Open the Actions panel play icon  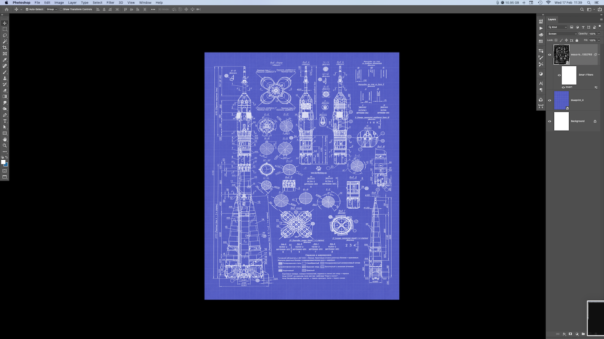pos(541,28)
